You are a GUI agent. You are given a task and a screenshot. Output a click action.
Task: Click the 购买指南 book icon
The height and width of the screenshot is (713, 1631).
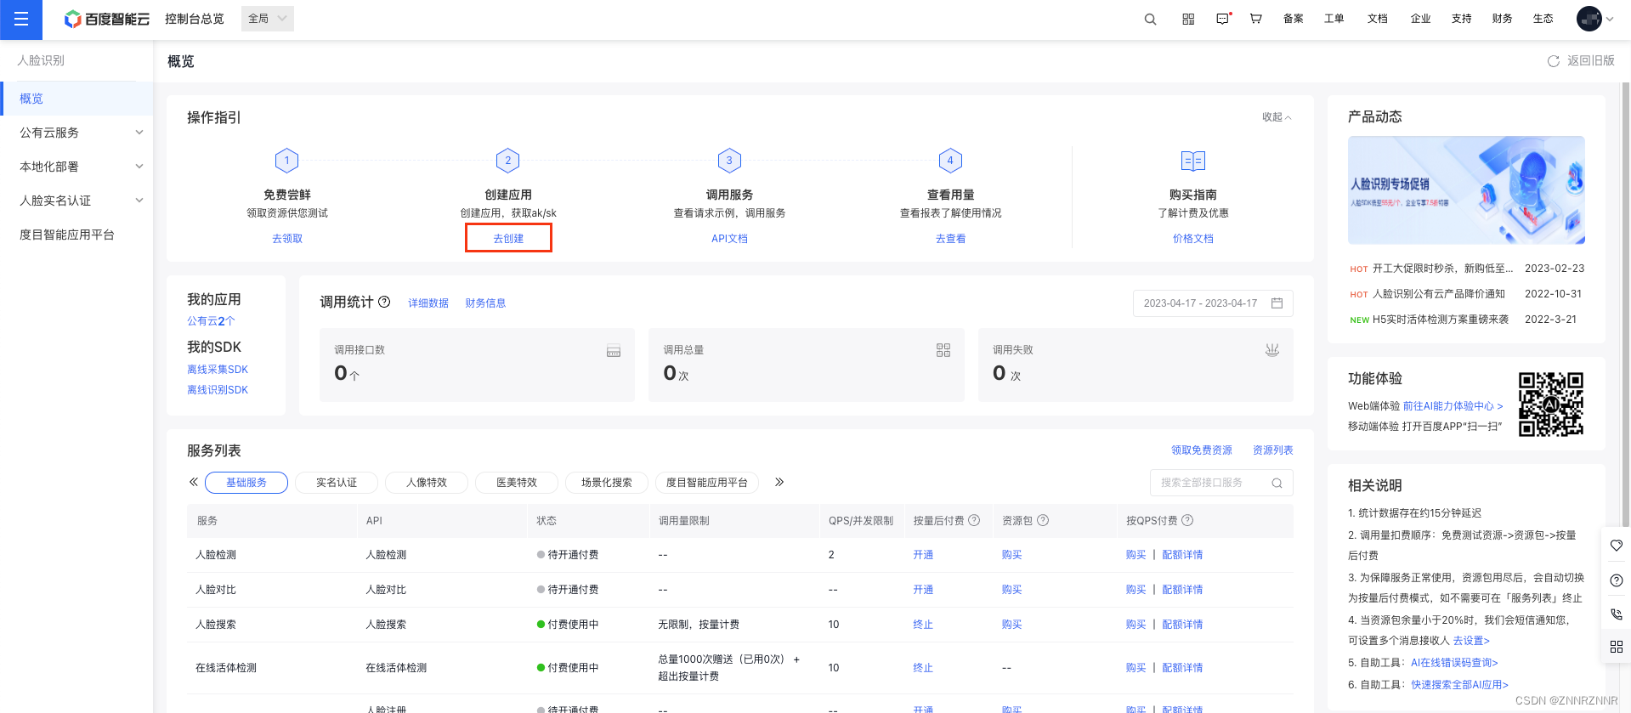coord(1193,161)
